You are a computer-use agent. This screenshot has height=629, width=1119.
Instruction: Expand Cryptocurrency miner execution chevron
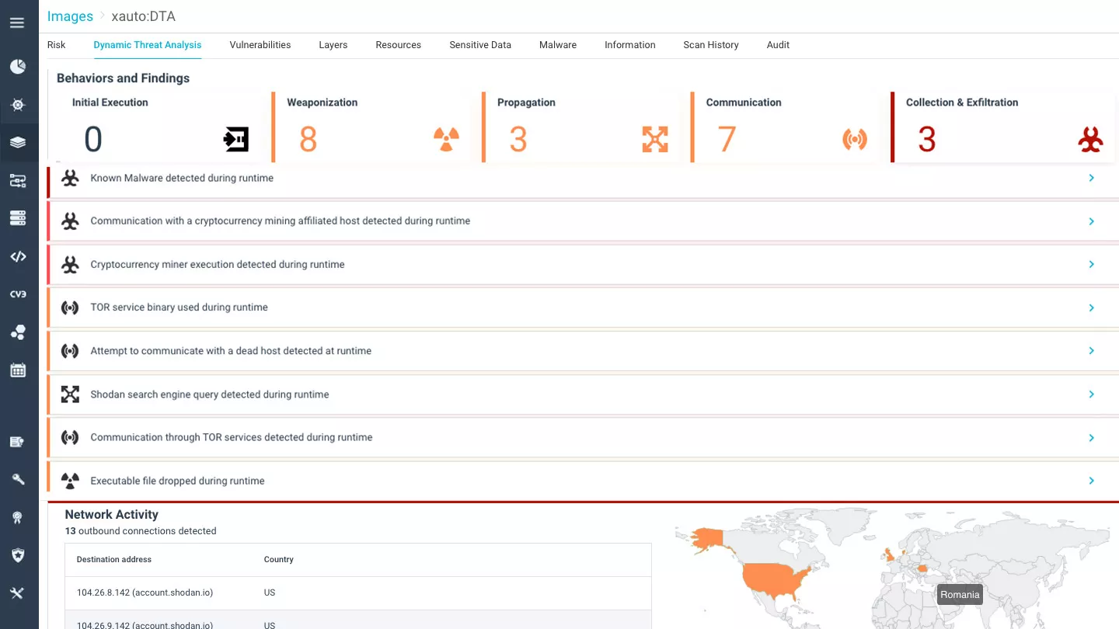(1092, 264)
